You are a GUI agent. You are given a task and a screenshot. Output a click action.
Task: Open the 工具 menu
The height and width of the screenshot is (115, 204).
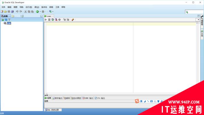pyautogui.click(x=57, y=7)
